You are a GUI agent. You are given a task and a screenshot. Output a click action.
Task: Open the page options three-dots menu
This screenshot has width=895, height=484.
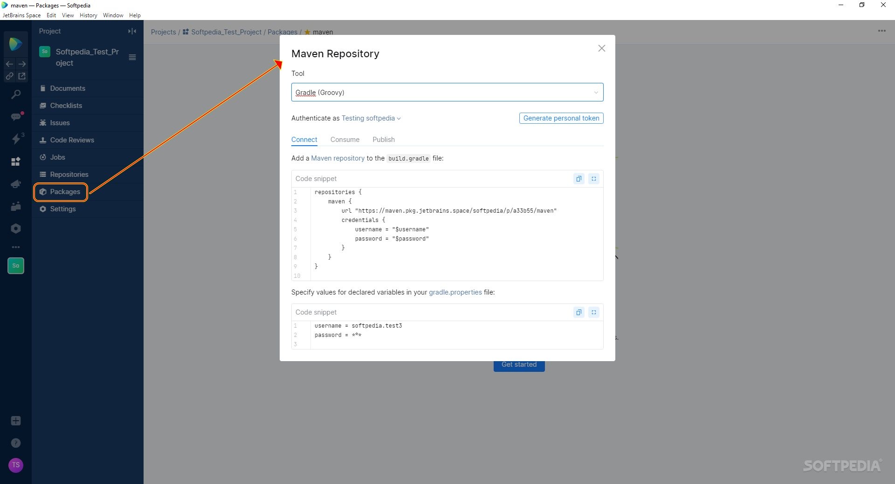coord(882,31)
